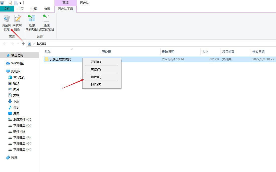
Task: Click the modified date 2022/8/4 10:22
Action: pyautogui.click(x=263, y=59)
